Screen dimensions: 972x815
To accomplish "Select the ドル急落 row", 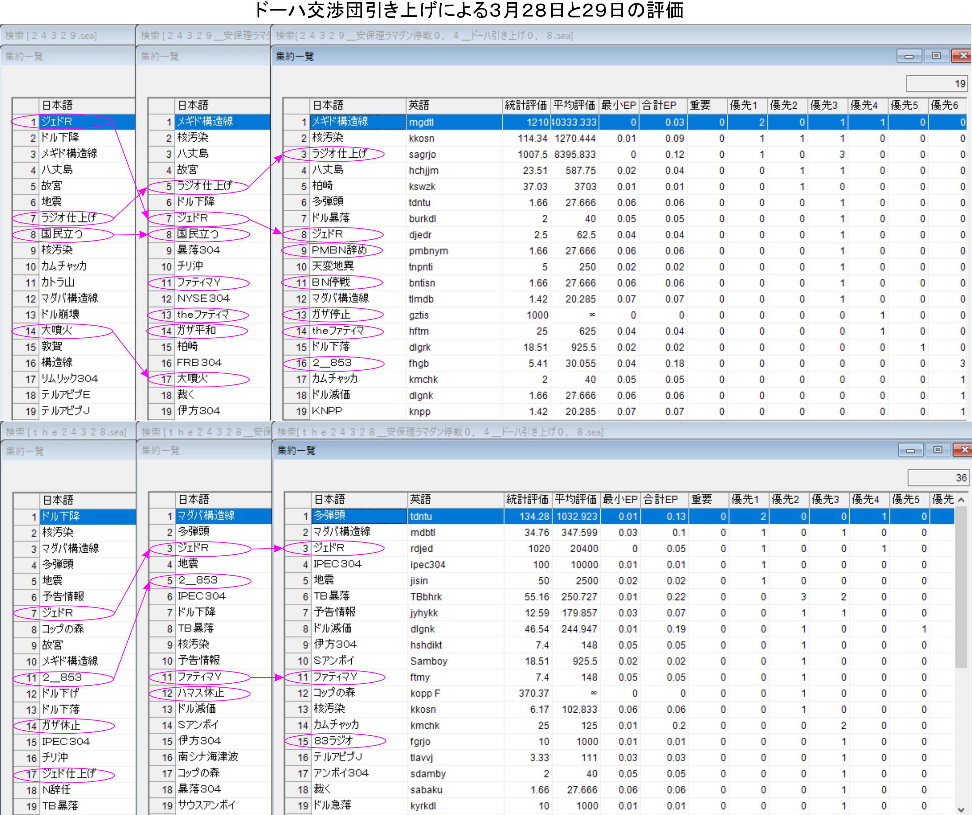I will 619,806.
